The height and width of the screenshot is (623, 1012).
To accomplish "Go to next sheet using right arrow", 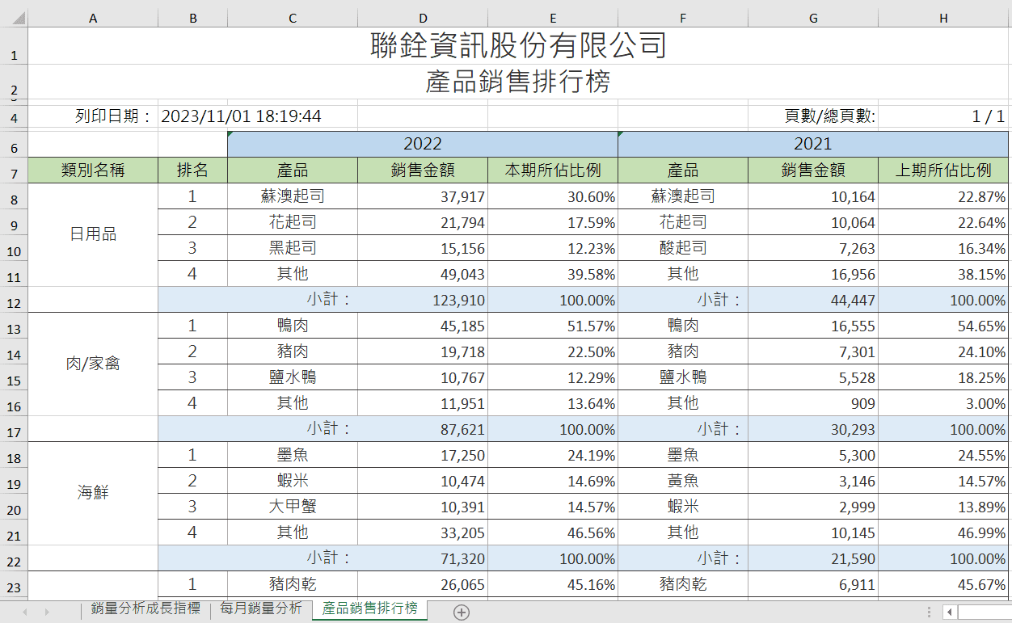I will [47, 612].
